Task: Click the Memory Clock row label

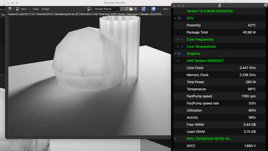Action: 198,75
